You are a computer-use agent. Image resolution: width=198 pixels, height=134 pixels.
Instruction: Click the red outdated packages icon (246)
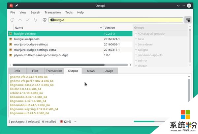coord(61,121)
